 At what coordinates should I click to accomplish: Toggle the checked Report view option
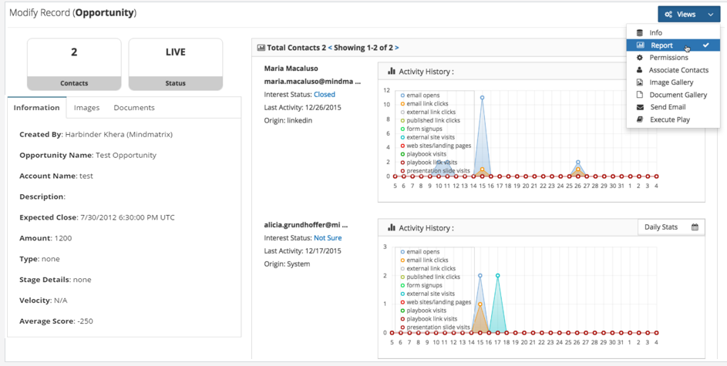(673, 45)
